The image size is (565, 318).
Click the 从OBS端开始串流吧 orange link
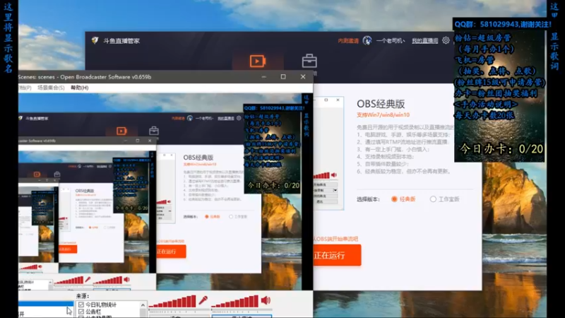[x=336, y=239]
